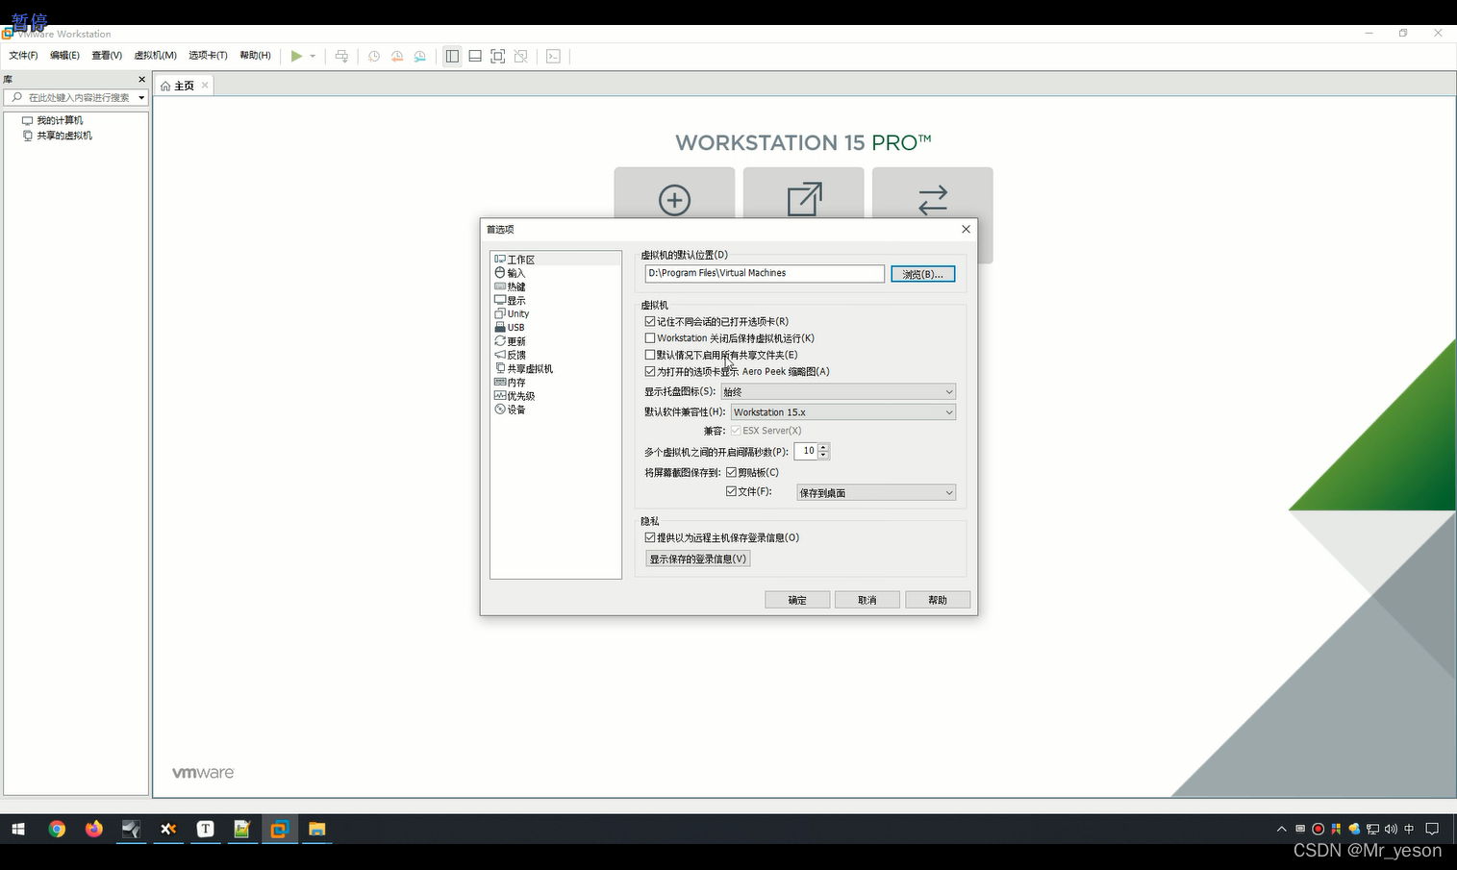Select 设备 in the preferences list

(516, 409)
